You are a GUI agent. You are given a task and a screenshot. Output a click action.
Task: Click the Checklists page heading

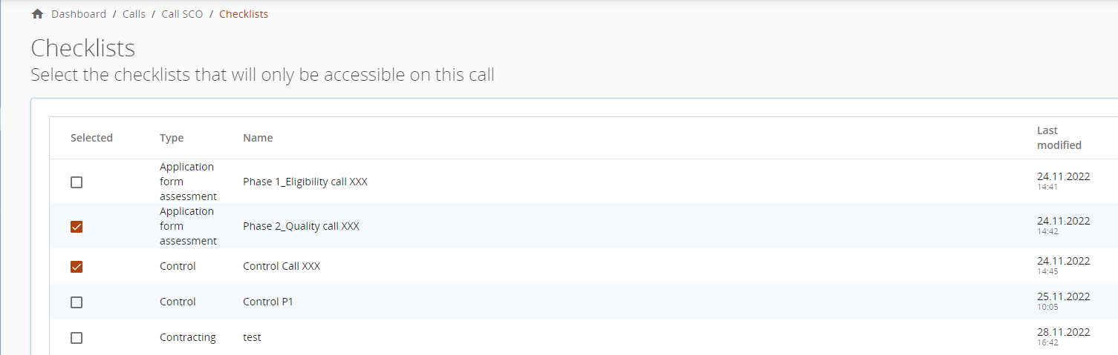click(x=82, y=48)
